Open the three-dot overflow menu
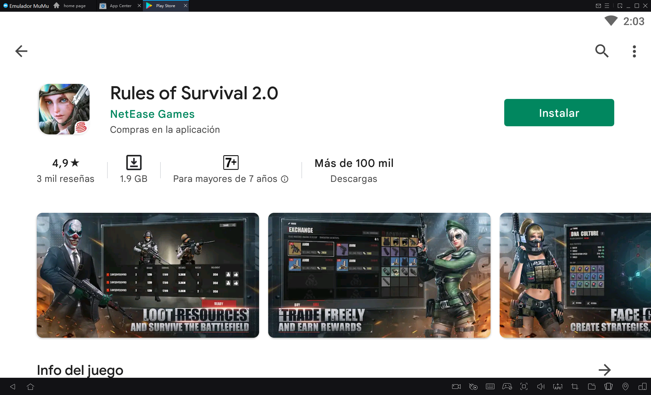The image size is (651, 395). click(634, 51)
